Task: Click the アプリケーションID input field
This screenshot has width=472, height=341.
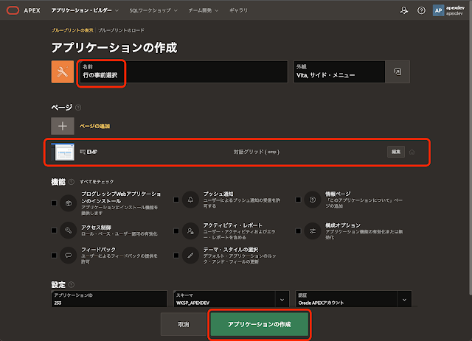Action: (109, 299)
